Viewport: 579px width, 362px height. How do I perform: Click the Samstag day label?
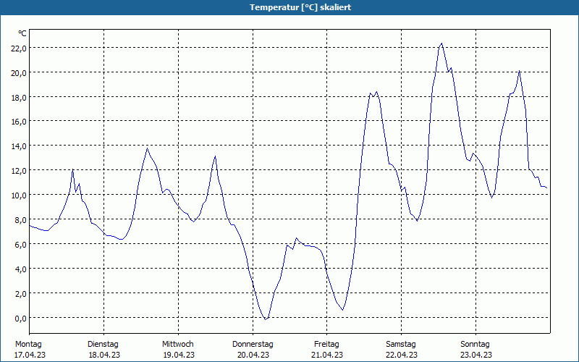click(401, 345)
